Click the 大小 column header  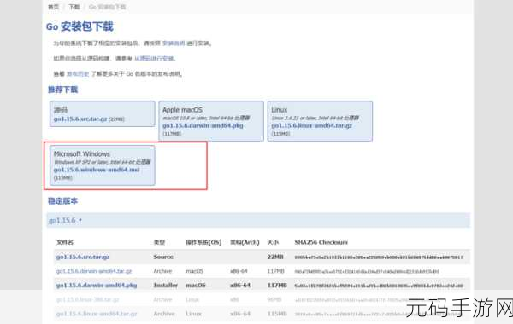(273, 242)
